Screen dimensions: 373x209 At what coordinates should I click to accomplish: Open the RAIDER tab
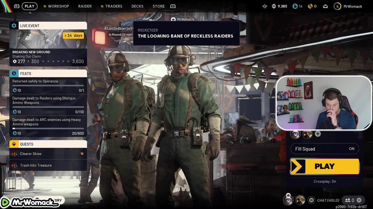tap(85, 6)
